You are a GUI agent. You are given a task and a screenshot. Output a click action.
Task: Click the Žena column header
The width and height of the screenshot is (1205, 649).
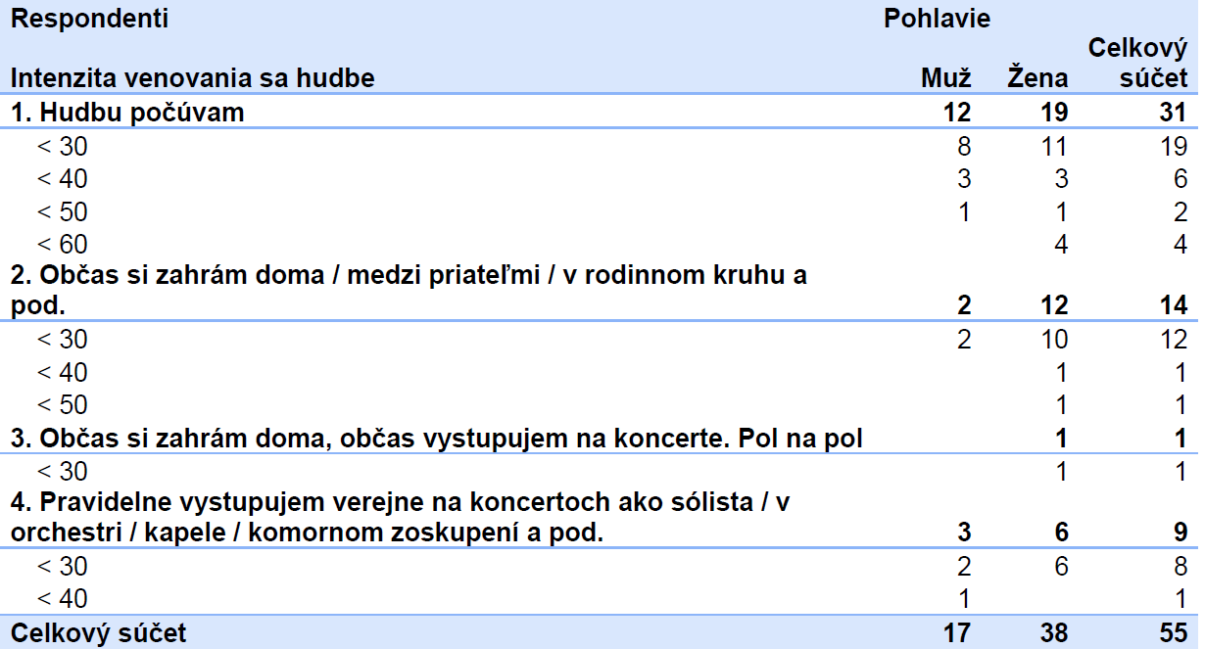point(1037,78)
